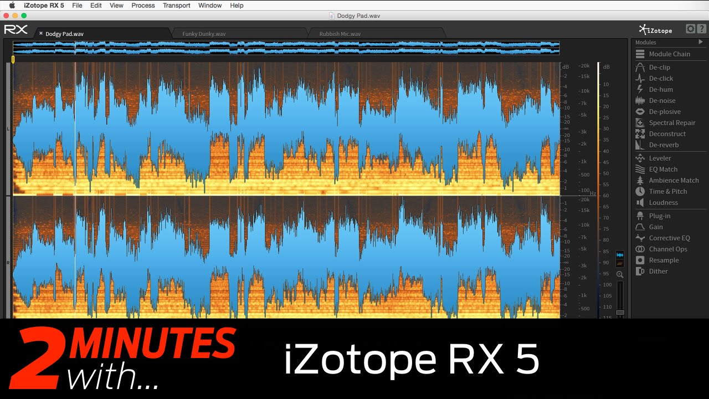The width and height of the screenshot is (709, 399).
Task: Open the Apple menu
Action: point(12,5)
